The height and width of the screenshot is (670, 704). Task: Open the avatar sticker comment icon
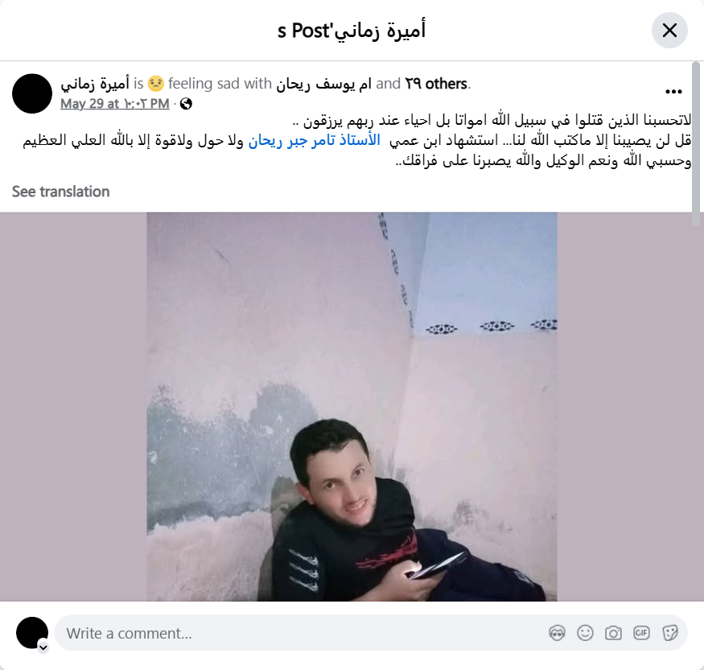point(557,633)
